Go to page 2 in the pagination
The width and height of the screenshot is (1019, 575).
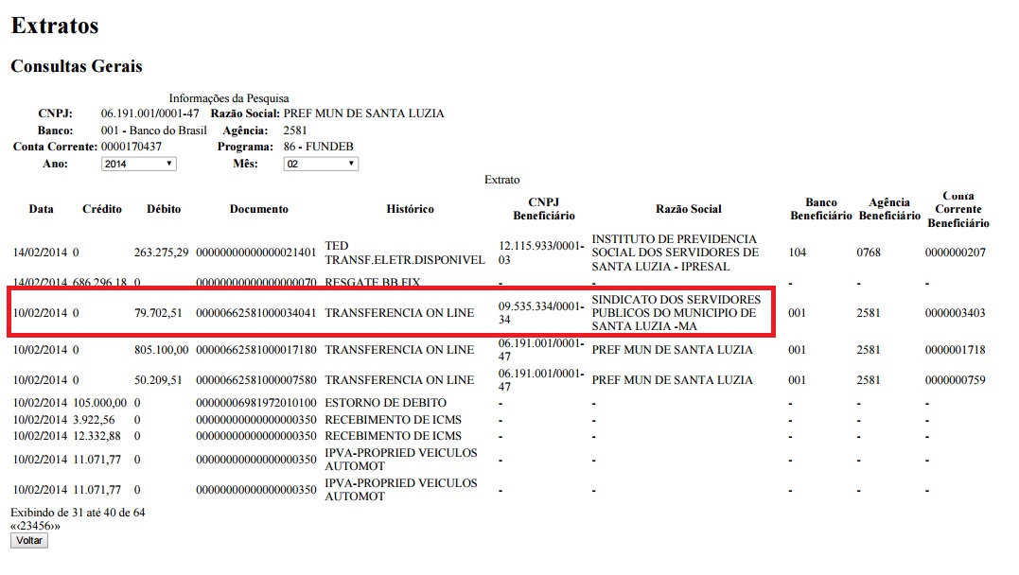tap(23, 526)
